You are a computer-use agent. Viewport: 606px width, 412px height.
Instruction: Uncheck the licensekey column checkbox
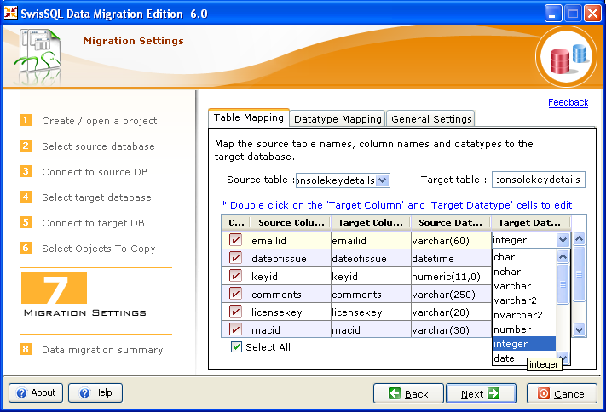[x=235, y=312]
